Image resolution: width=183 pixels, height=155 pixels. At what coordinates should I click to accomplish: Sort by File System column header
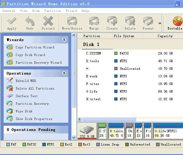point(127,36)
